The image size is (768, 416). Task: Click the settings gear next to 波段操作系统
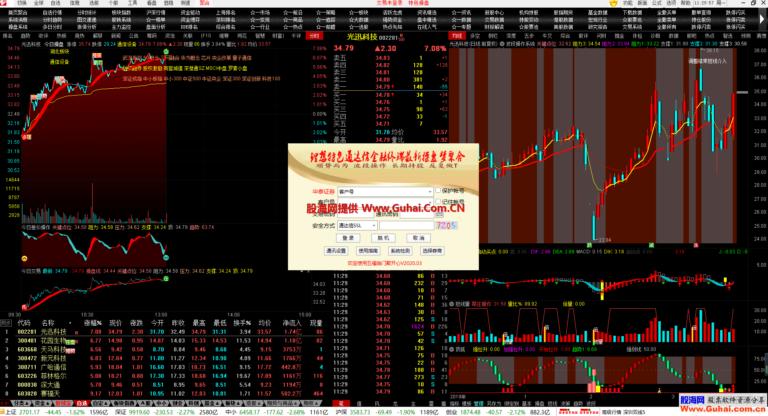coord(502,44)
